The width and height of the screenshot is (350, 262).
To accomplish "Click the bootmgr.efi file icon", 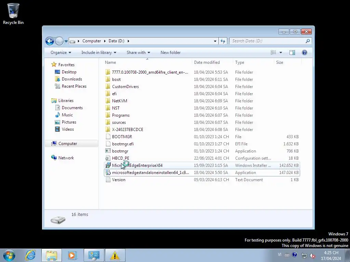I will 108,144.
